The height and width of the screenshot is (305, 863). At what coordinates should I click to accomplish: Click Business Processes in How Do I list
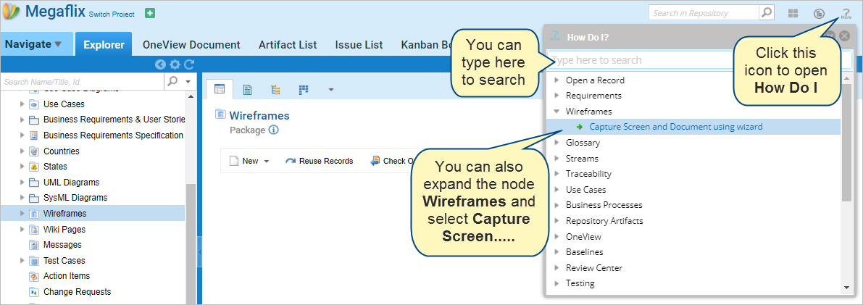point(604,205)
